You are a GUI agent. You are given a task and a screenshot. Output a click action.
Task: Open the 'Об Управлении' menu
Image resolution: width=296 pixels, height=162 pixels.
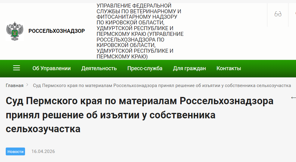point(52,68)
